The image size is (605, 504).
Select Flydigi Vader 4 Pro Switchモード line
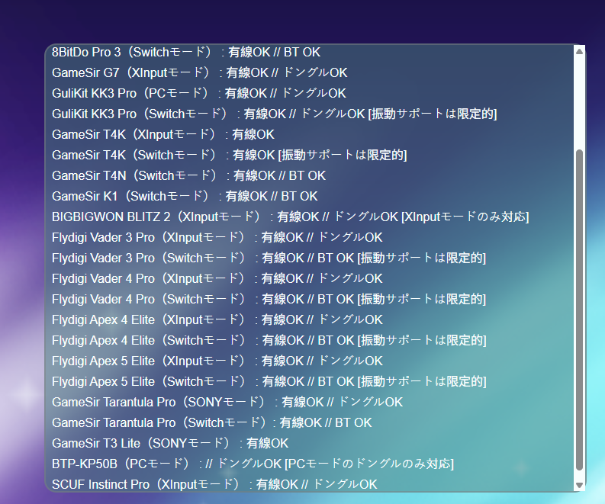pos(269,299)
